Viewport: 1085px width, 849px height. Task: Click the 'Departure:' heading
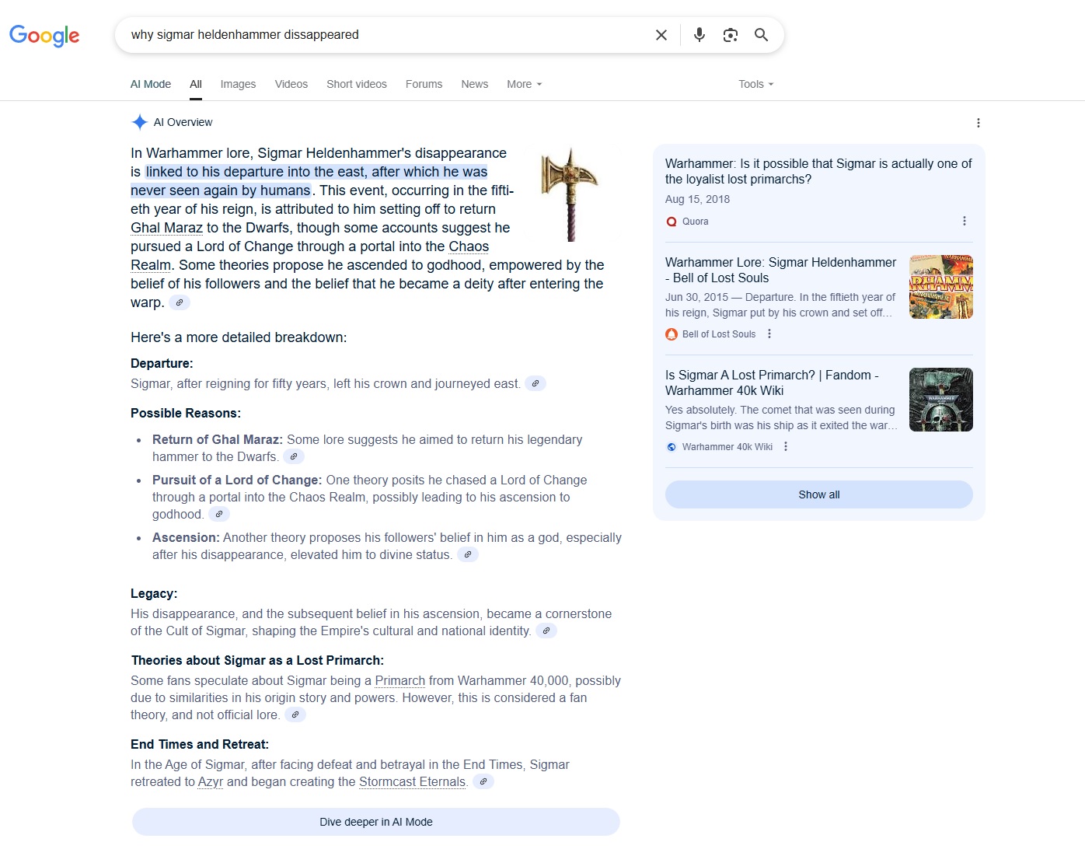click(162, 363)
